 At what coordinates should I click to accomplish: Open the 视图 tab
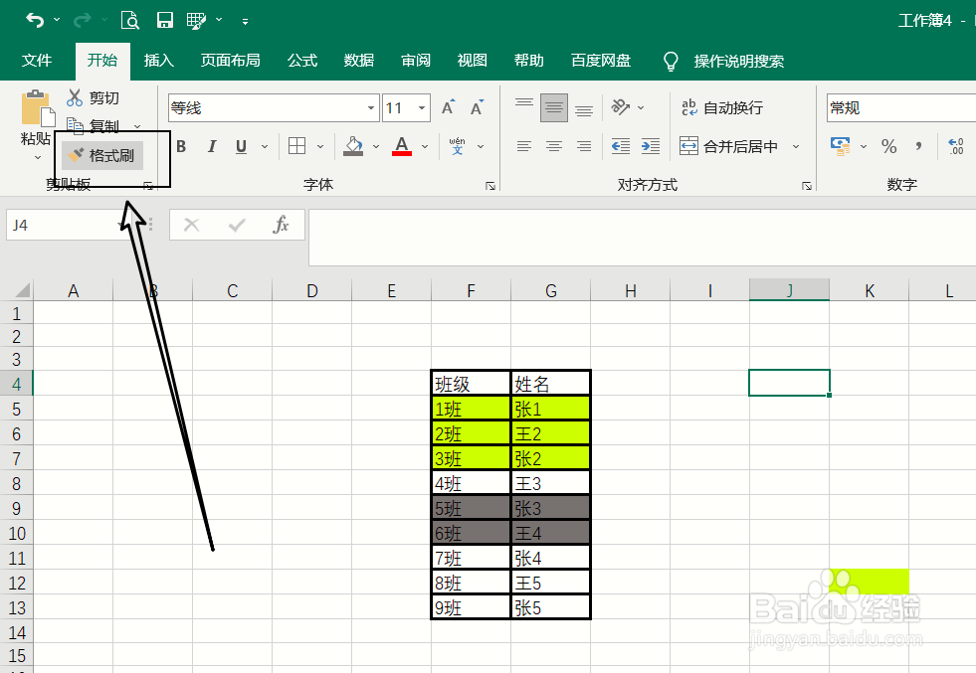(472, 61)
